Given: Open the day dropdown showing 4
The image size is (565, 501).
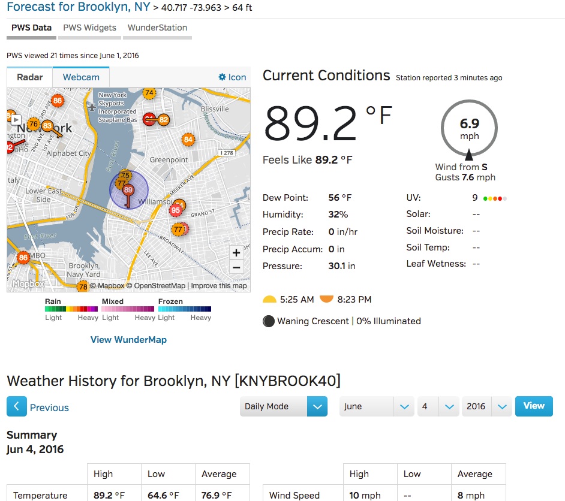Looking at the screenshot, I should tap(438, 406).
